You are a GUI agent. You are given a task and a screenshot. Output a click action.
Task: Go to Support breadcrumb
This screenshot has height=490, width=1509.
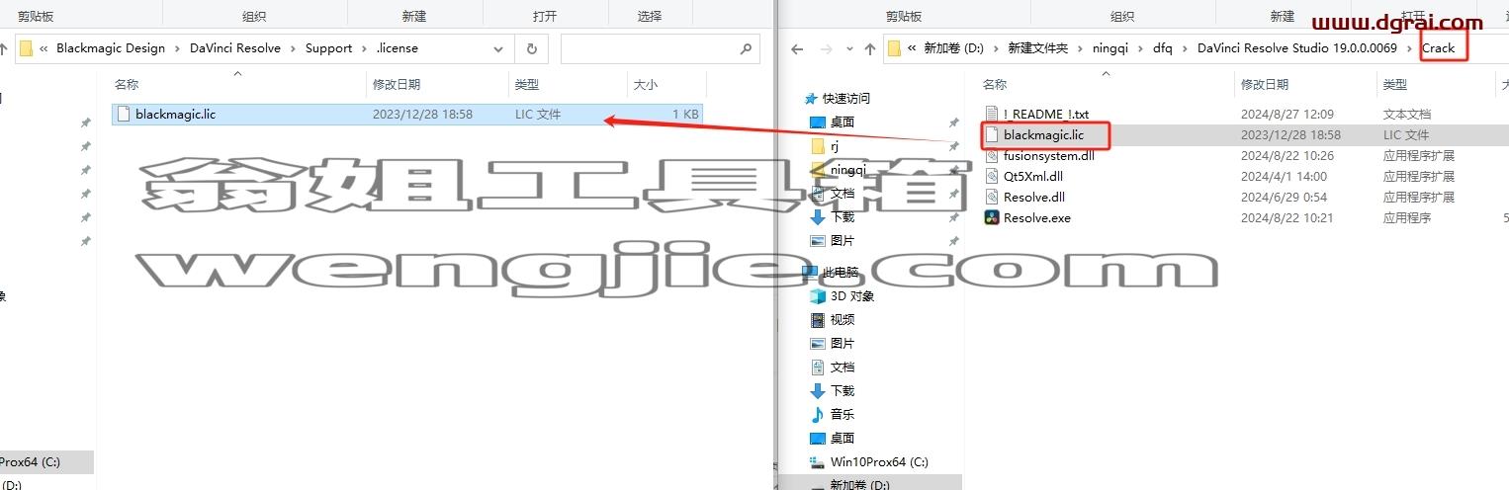(x=328, y=48)
